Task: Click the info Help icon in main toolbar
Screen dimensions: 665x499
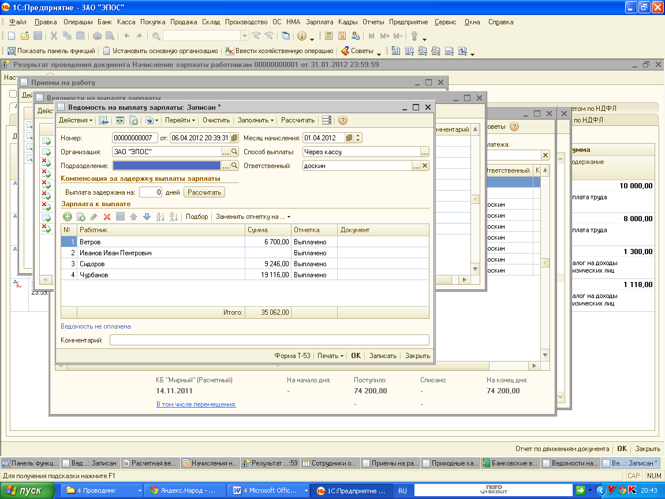Action: tap(302, 36)
